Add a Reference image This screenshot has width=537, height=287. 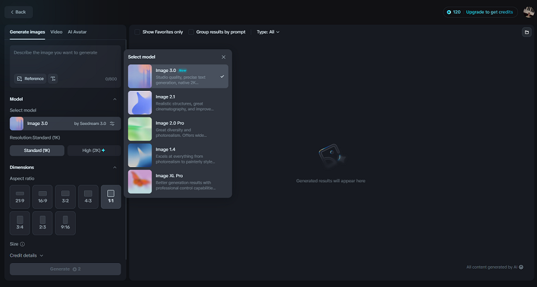tap(30, 79)
